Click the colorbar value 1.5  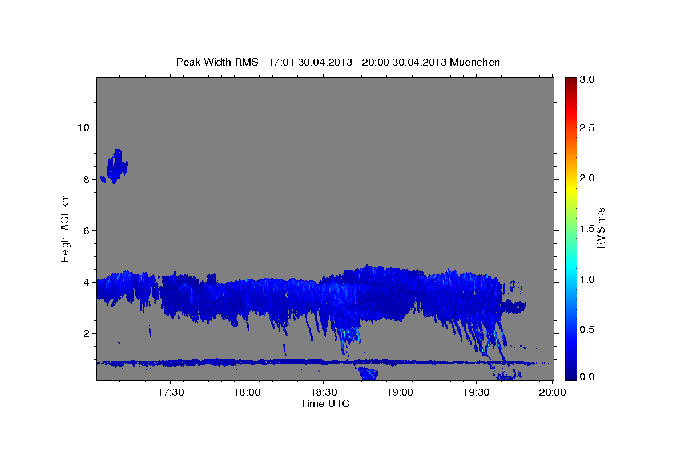(588, 229)
